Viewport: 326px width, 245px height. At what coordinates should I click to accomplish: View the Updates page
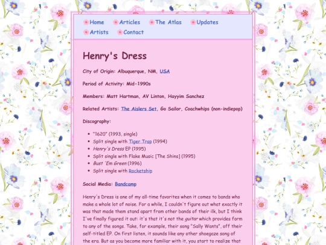click(207, 22)
